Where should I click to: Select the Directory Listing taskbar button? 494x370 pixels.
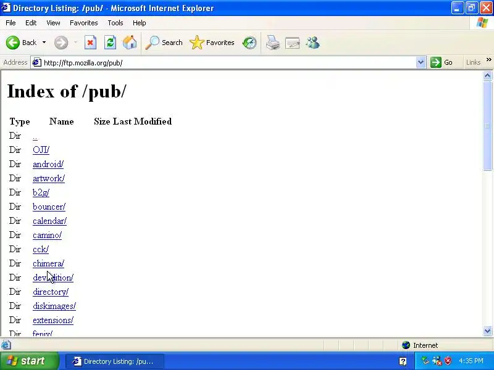coord(115,361)
